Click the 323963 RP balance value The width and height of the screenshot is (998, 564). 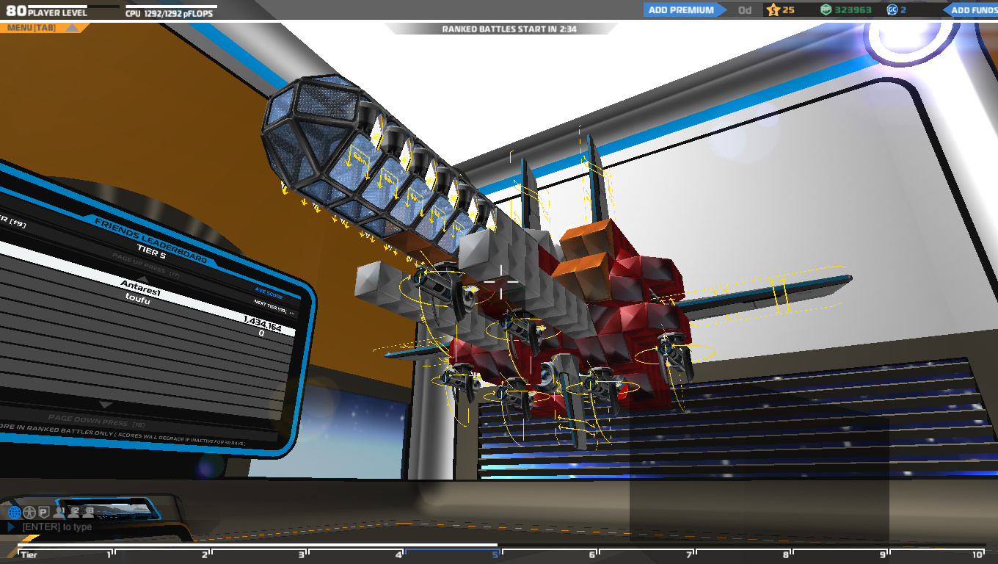coord(853,10)
